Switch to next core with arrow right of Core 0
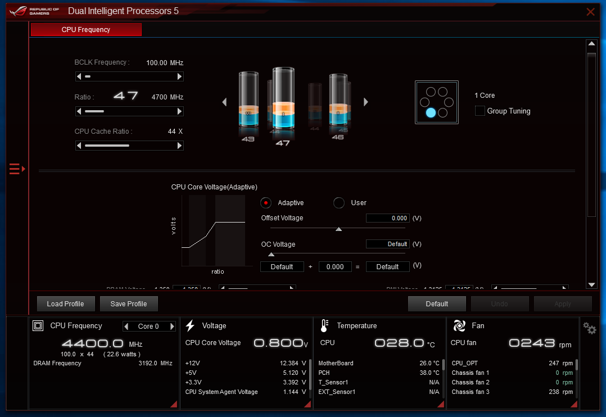 [x=173, y=327]
